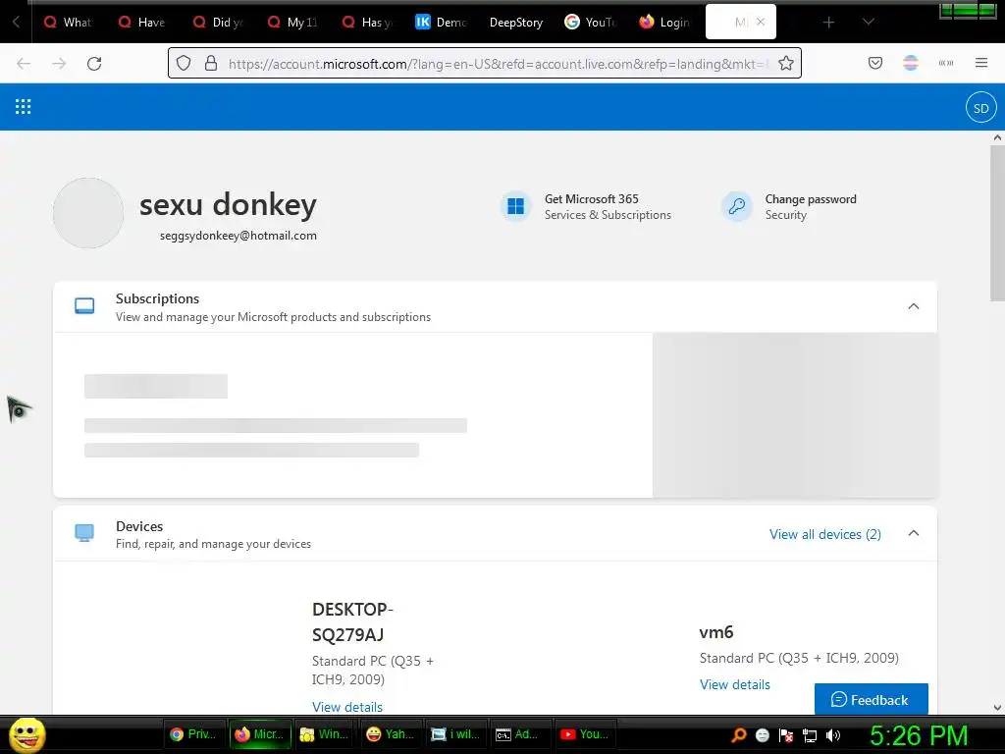Open the Priv... Chrome taskbar item
1005x754 pixels.
point(194,734)
